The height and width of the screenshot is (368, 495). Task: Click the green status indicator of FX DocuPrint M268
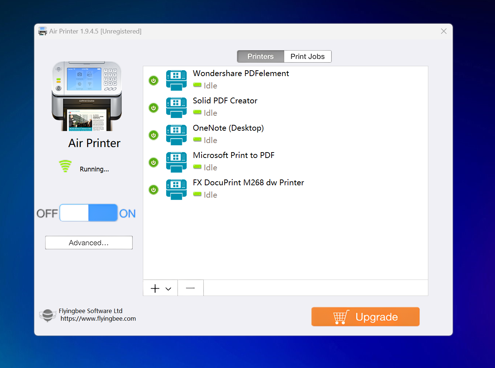tap(197, 194)
